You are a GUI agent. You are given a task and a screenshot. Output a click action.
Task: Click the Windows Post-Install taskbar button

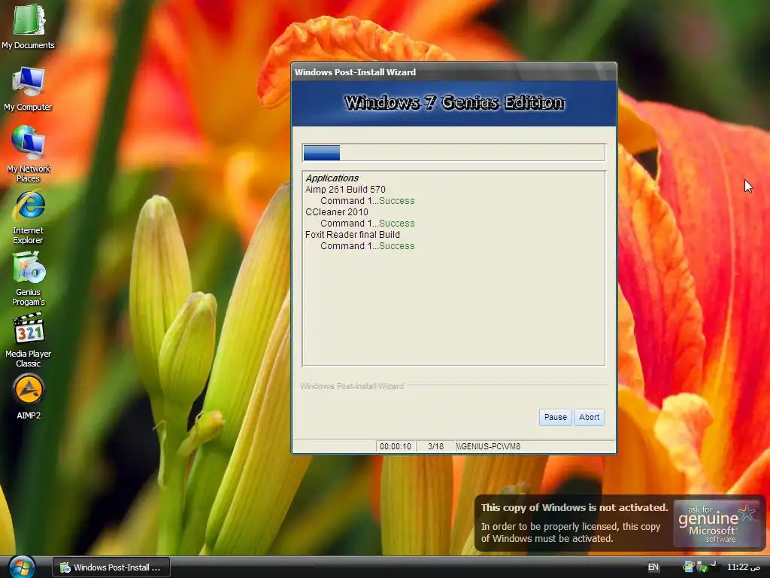pyautogui.click(x=111, y=567)
